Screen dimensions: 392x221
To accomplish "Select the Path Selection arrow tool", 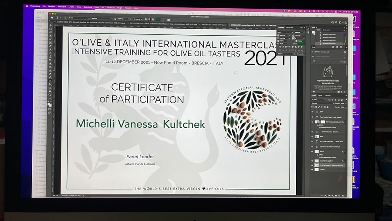I will pos(50,84).
